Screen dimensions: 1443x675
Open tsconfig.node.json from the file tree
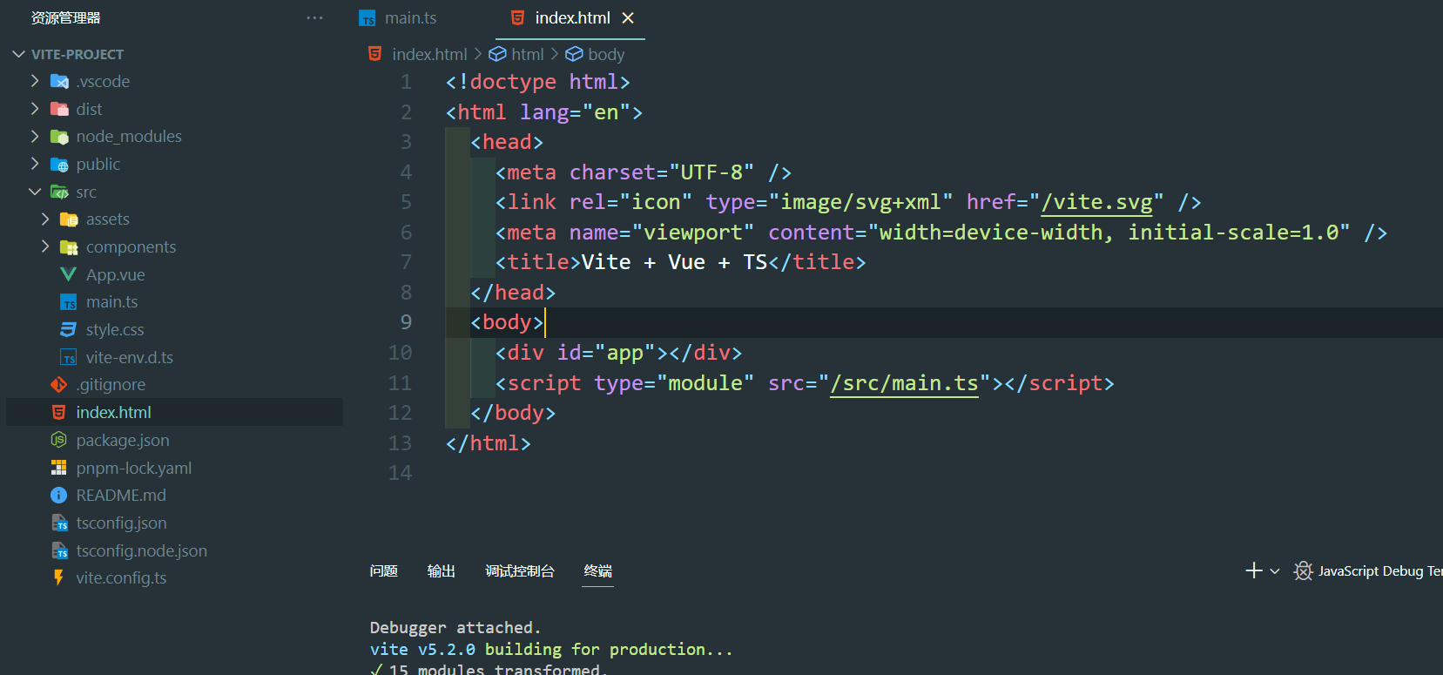(x=142, y=551)
